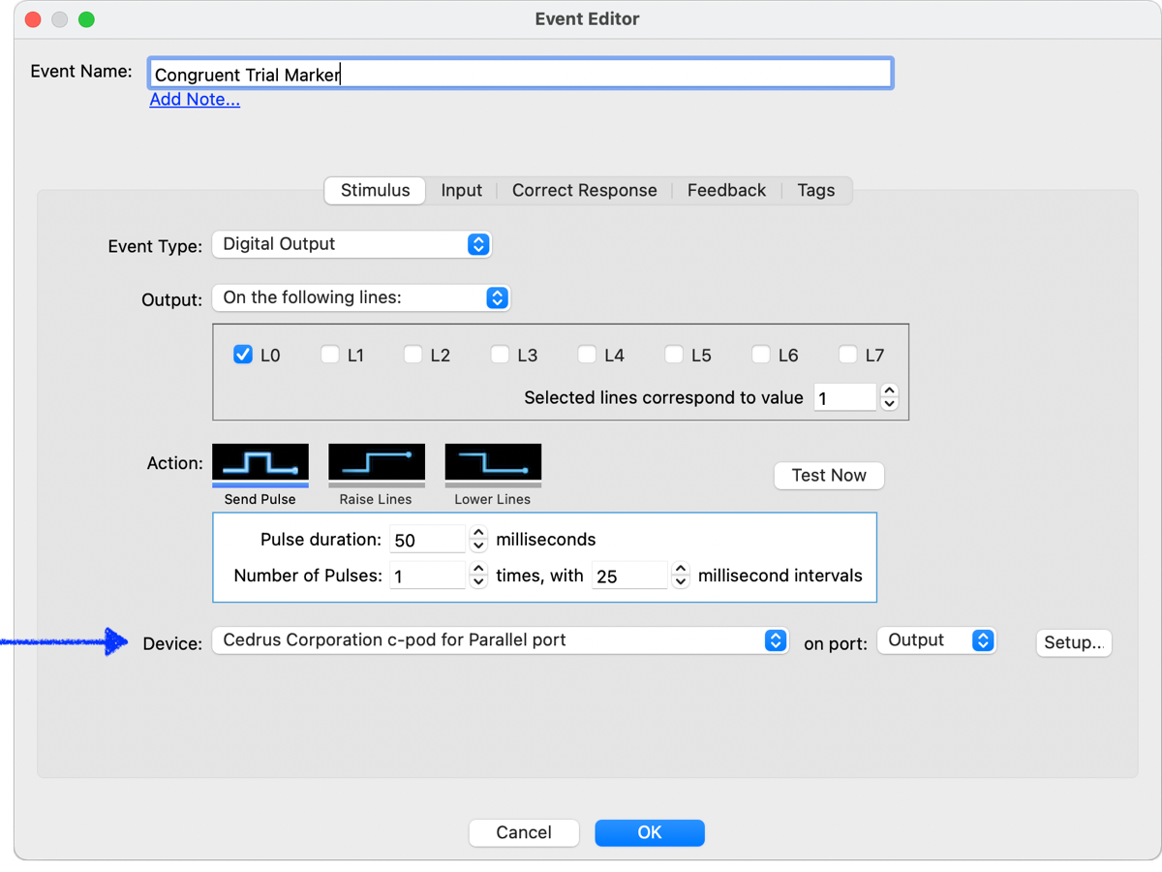The image size is (1162, 872).
Task: Click in the Event Name field
Action: click(x=520, y=75)
